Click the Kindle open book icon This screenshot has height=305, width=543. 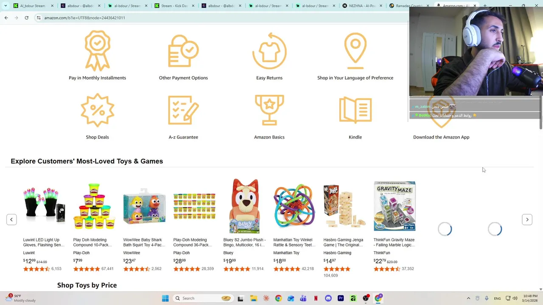(x=355, y=110)
